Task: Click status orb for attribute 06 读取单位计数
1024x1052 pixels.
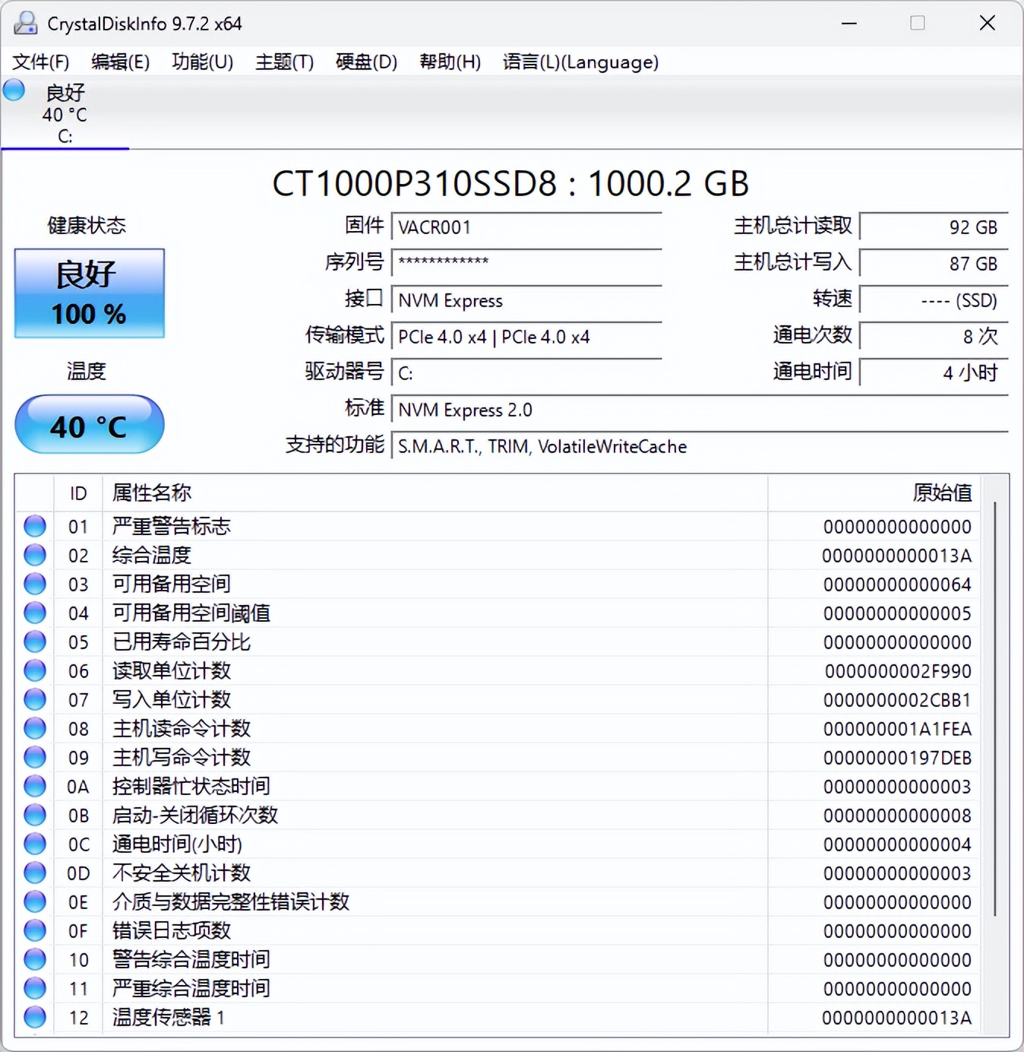Action: (35, 670)
